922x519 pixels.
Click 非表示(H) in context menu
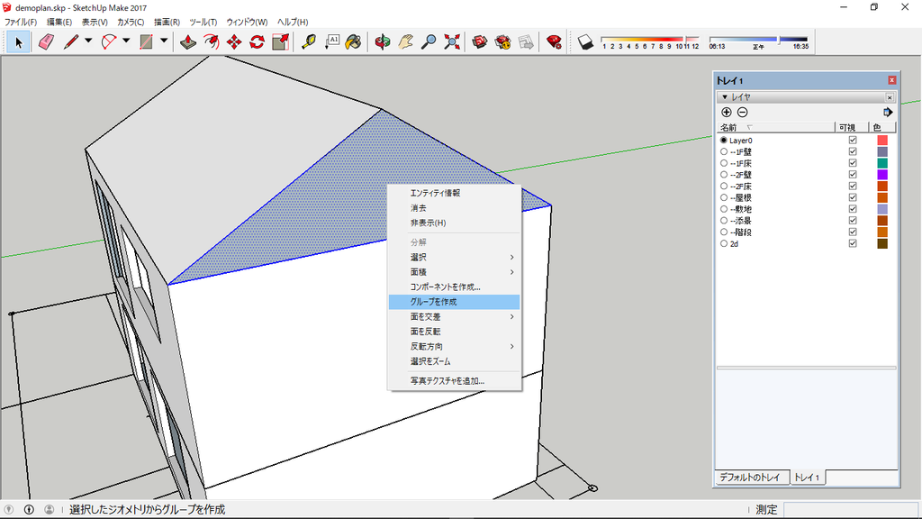click(x=454, y=223)
